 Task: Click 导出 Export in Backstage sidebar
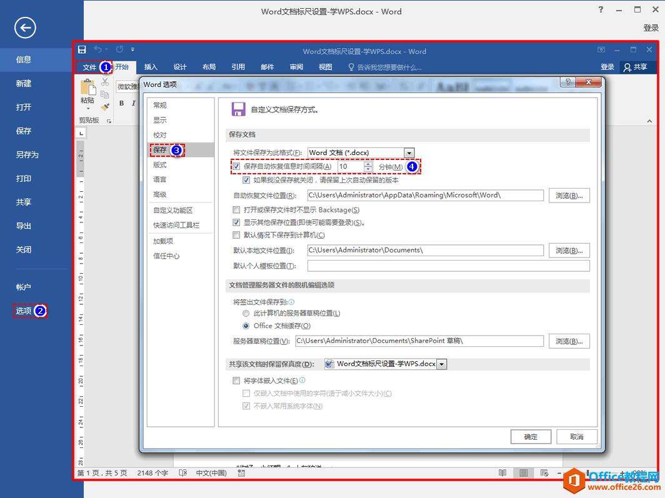tap(24, 226)
